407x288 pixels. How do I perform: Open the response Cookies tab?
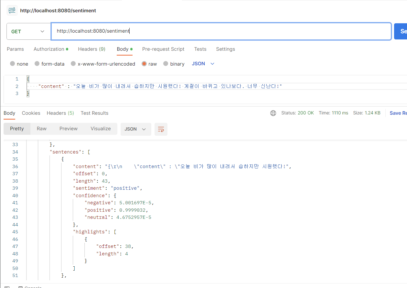point(31,113)
